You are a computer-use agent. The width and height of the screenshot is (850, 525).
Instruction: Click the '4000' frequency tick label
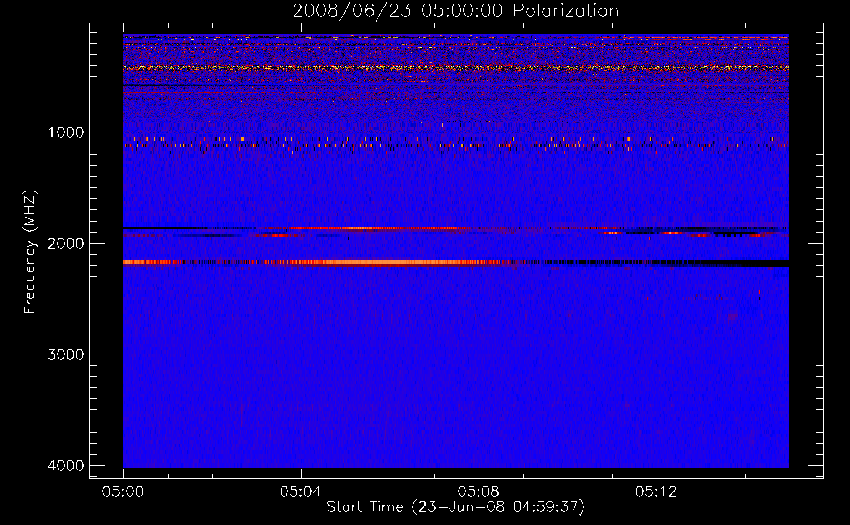[66, 466]
